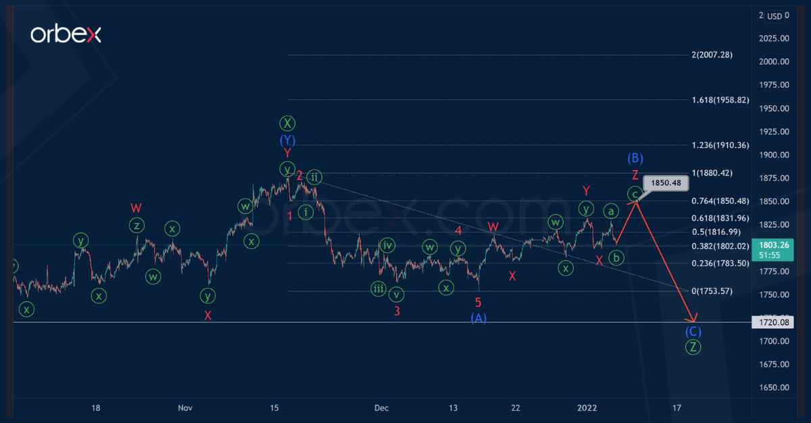Click the blue (A) wave label
Screen dimensions: 811x423
[478, 318]
